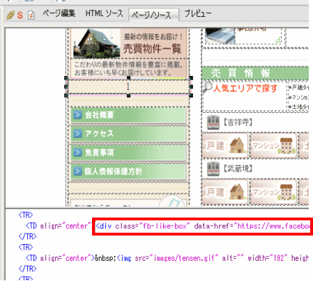Click the 吉祥寺 戸建 house icon button
The image size is (313, 281).
(225, 146)
